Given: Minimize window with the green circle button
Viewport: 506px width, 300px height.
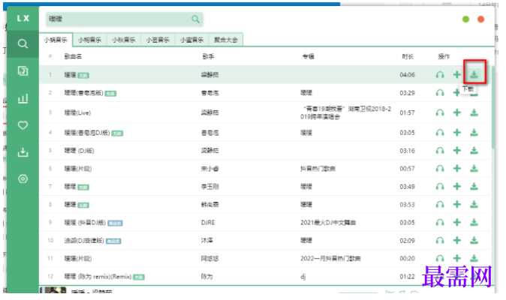Looking at the screenshot, I should [465, 19].
